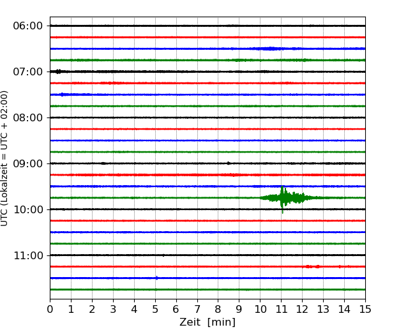The height and width of the screenshot is (332, 415).
Task: Click x-axis tick label 15
Action: coord(365,309)
